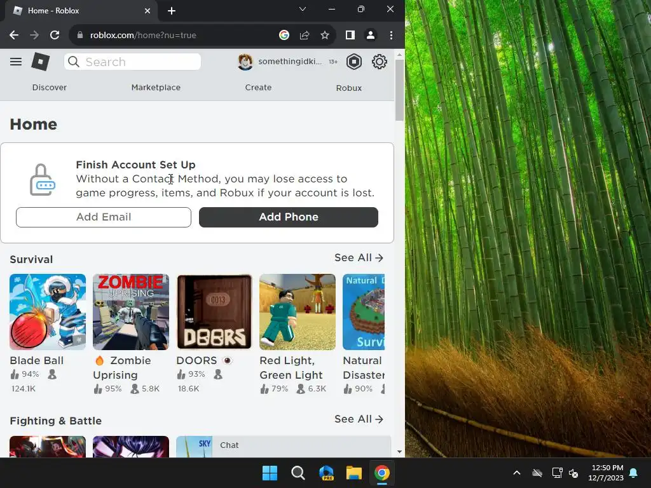Click the Roblox logo icon
Image resolution: width=651 pixels, height=488 pixels.
[x=41, y=62]
